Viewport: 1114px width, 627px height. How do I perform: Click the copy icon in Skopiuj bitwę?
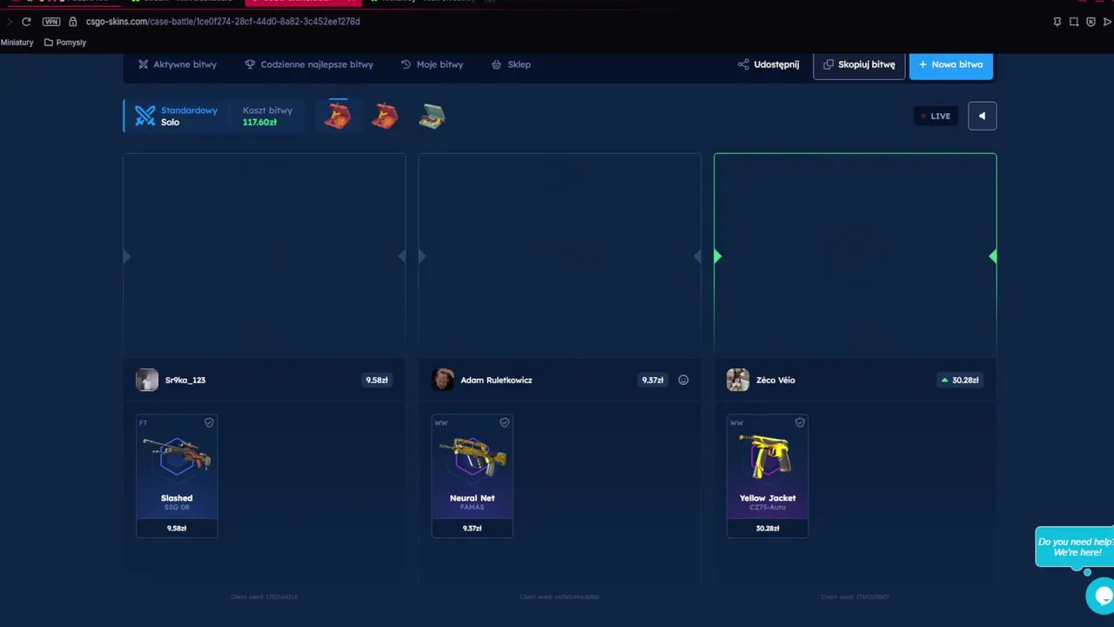[829, 64]
